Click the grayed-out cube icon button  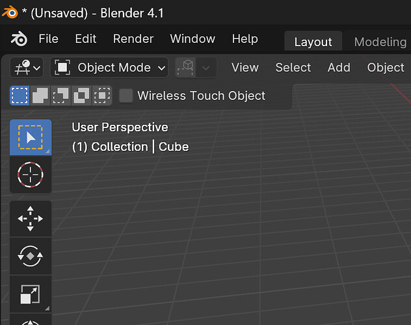185,68
